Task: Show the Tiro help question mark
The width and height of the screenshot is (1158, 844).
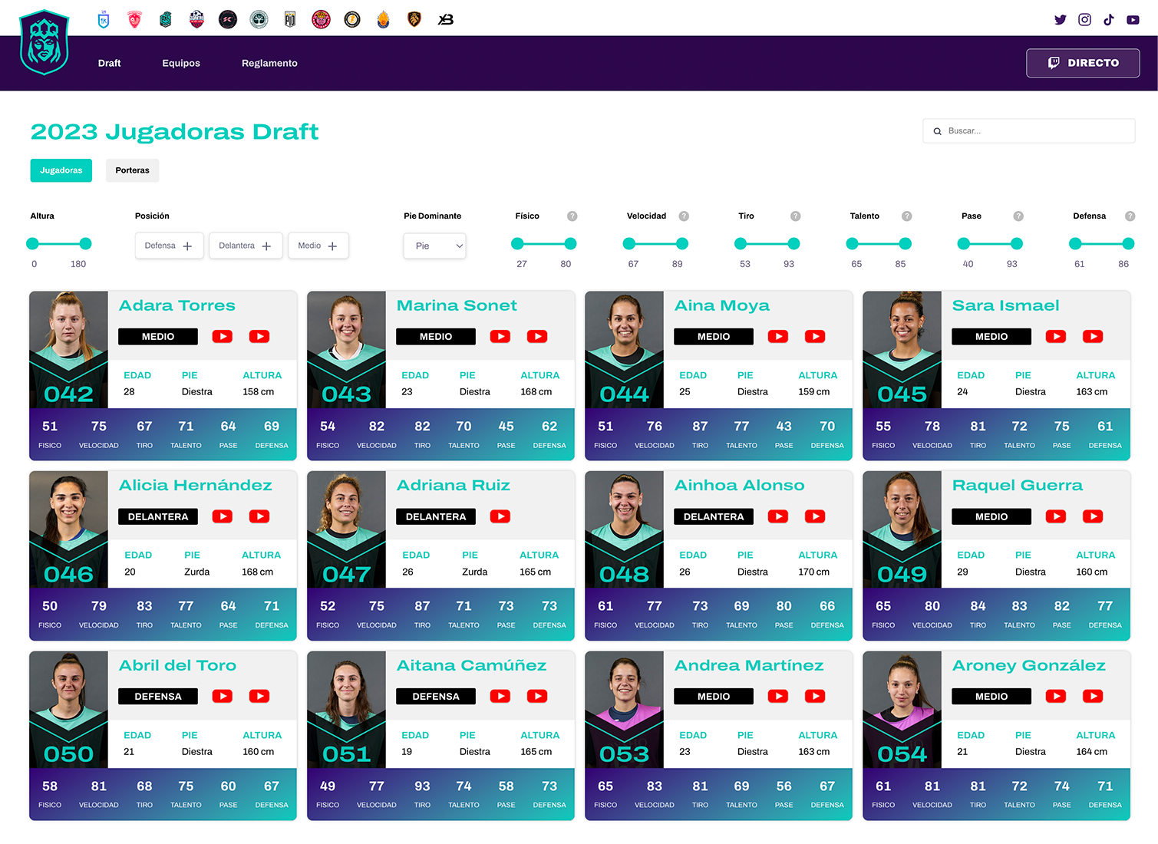Action: (x=795, y=216)
